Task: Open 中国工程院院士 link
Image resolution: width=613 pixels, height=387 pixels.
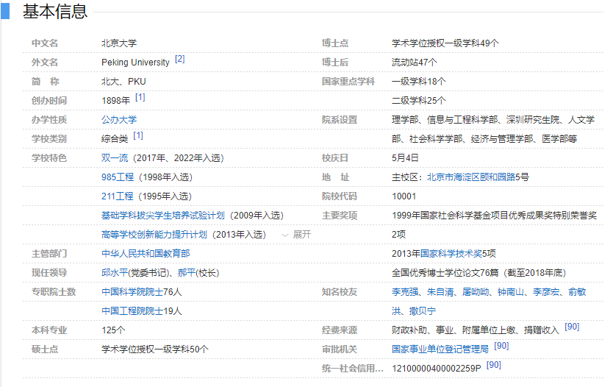Action: 132,311
